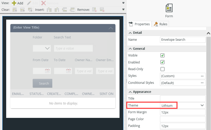Open the View toolbar overflow arrow

click(x=123, y=3)
